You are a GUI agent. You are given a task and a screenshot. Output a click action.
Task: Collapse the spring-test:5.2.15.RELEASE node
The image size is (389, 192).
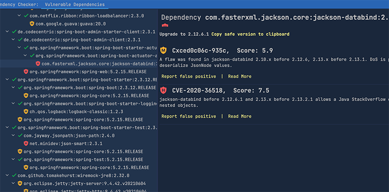point(13,159)
